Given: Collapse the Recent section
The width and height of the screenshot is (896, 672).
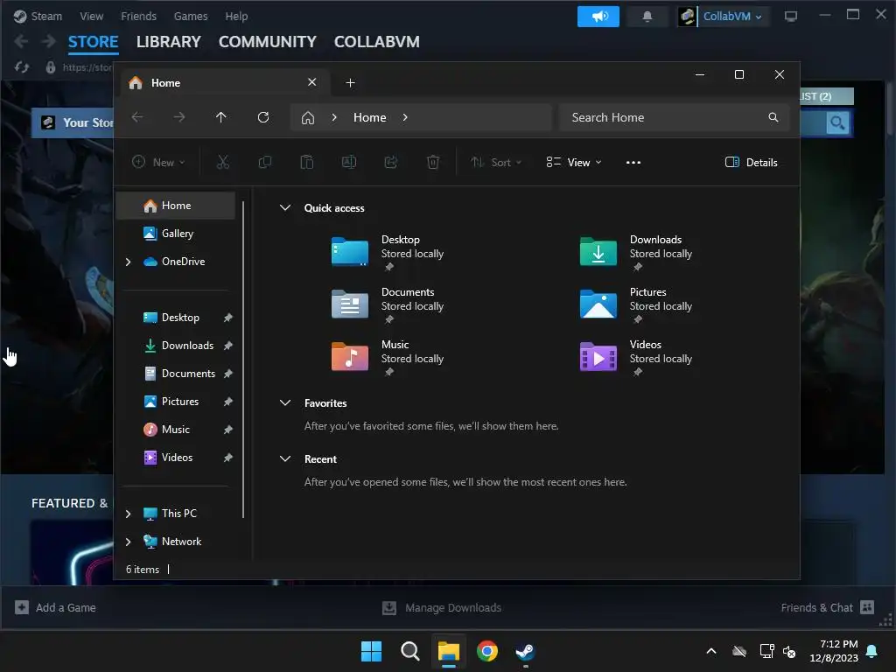Looking at the screenshot, I should [x=285, y=458].
